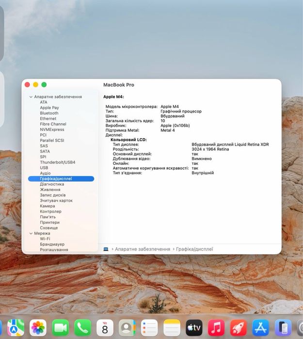Launch the Apple TV app
Image resolution: width=303 pixels, height=339 pixels.
194,327
